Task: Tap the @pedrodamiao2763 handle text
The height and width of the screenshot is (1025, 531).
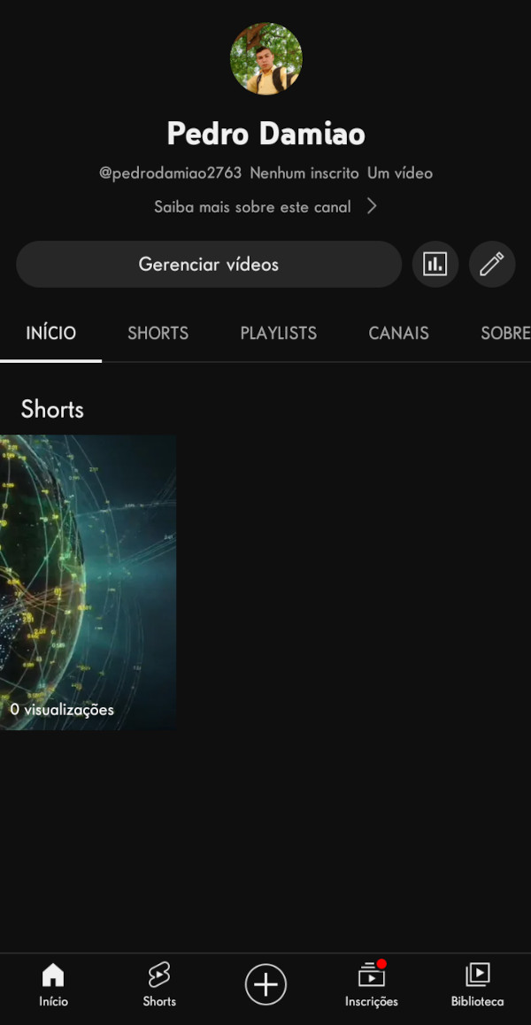Action: 170,173
